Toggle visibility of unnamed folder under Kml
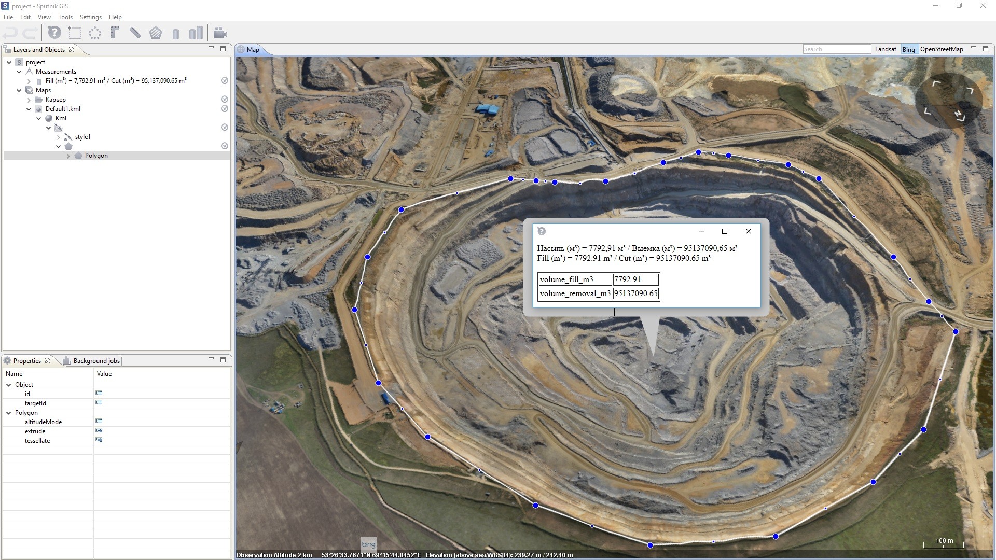 tap(225, 127)
